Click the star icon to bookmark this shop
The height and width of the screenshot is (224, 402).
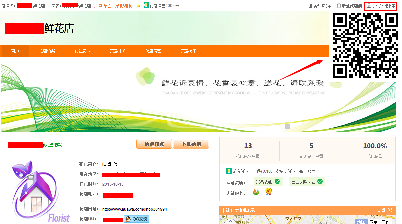point(339,6)
